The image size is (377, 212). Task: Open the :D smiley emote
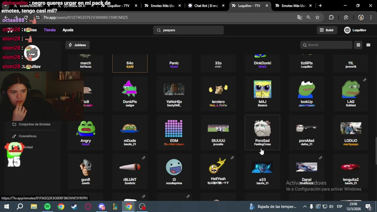tap(174, 171)
